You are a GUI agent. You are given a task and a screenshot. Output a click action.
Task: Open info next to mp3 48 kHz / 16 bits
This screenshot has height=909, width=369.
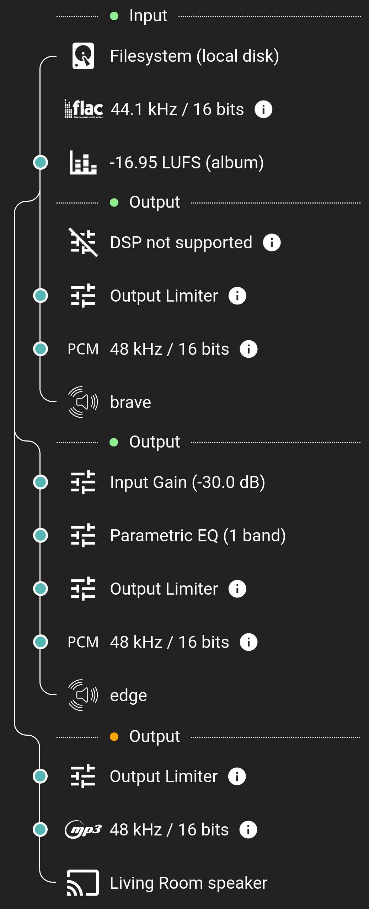tap(248, 830)
